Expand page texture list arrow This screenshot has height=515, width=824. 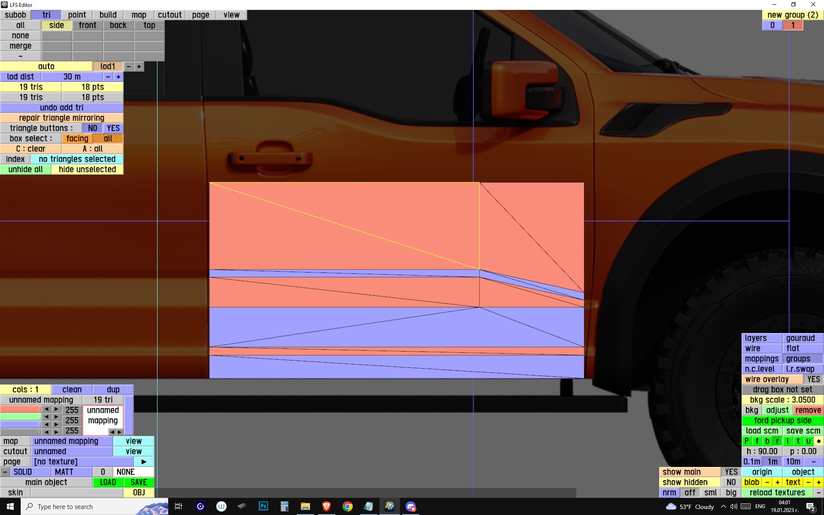(144, 462)
